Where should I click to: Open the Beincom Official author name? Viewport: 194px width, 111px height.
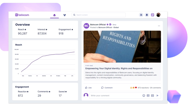click(x=98, y=24)
